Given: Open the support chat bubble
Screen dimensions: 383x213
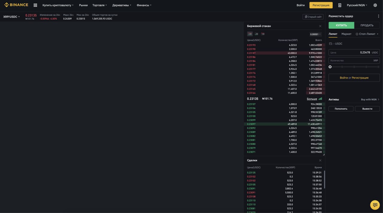Looking at the screenshot, I should tap(375, 205).
